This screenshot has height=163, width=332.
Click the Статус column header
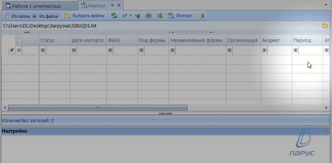pos(54,40)
